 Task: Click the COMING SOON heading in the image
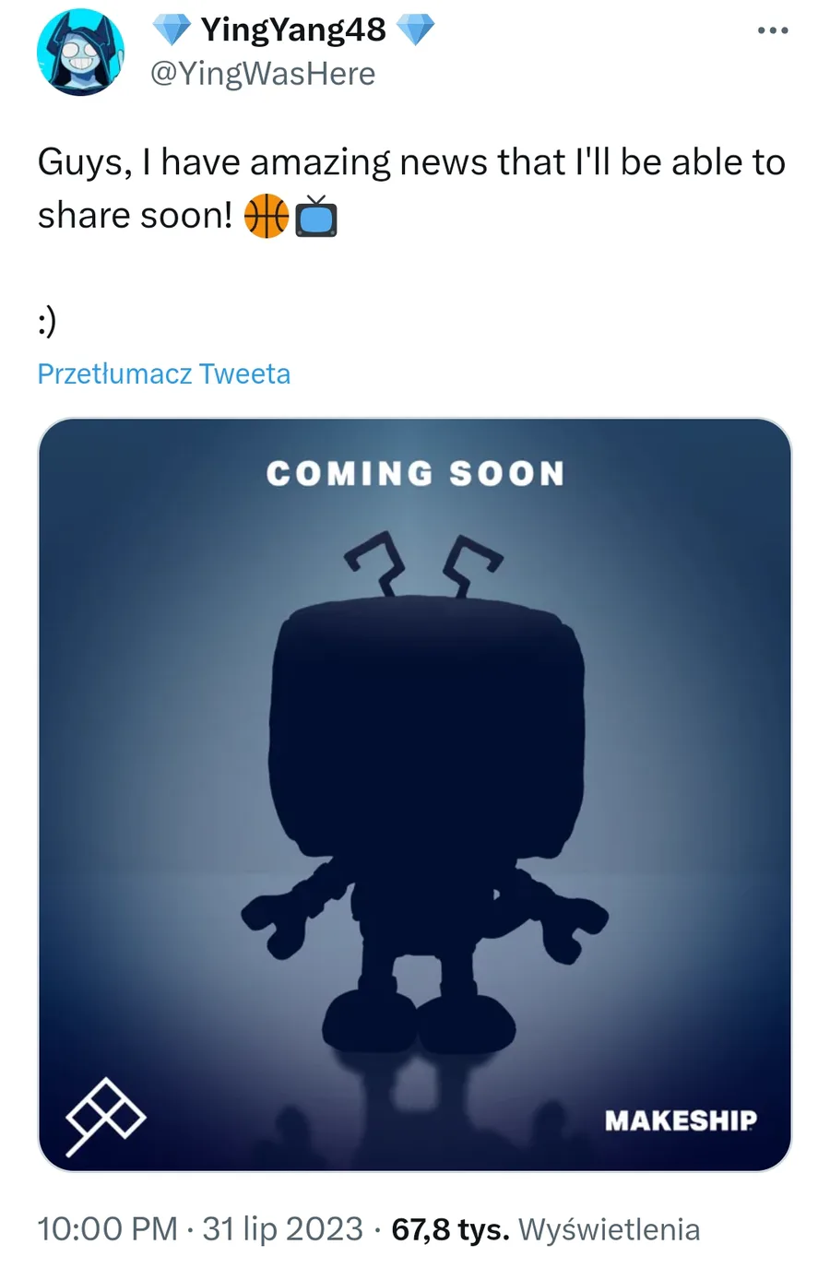(x=415, y=474)
